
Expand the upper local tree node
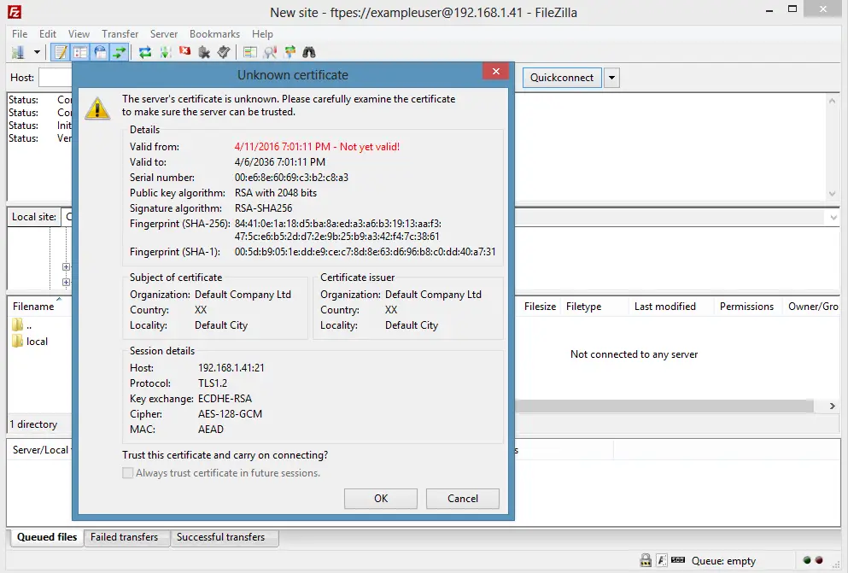coord(66,266)
